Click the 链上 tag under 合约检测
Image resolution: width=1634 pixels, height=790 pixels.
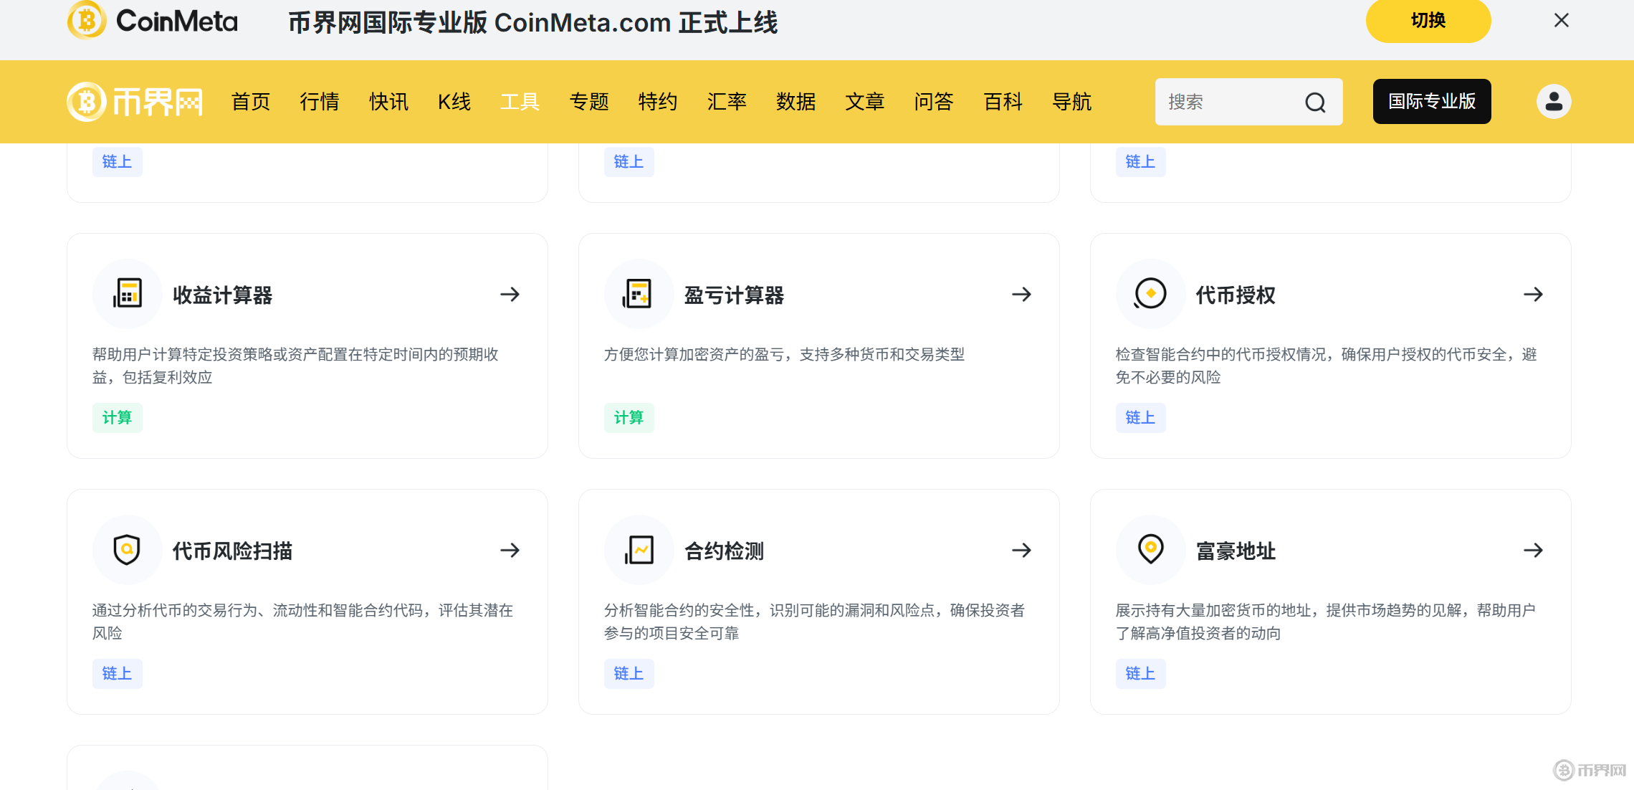(x=629, y=673)
